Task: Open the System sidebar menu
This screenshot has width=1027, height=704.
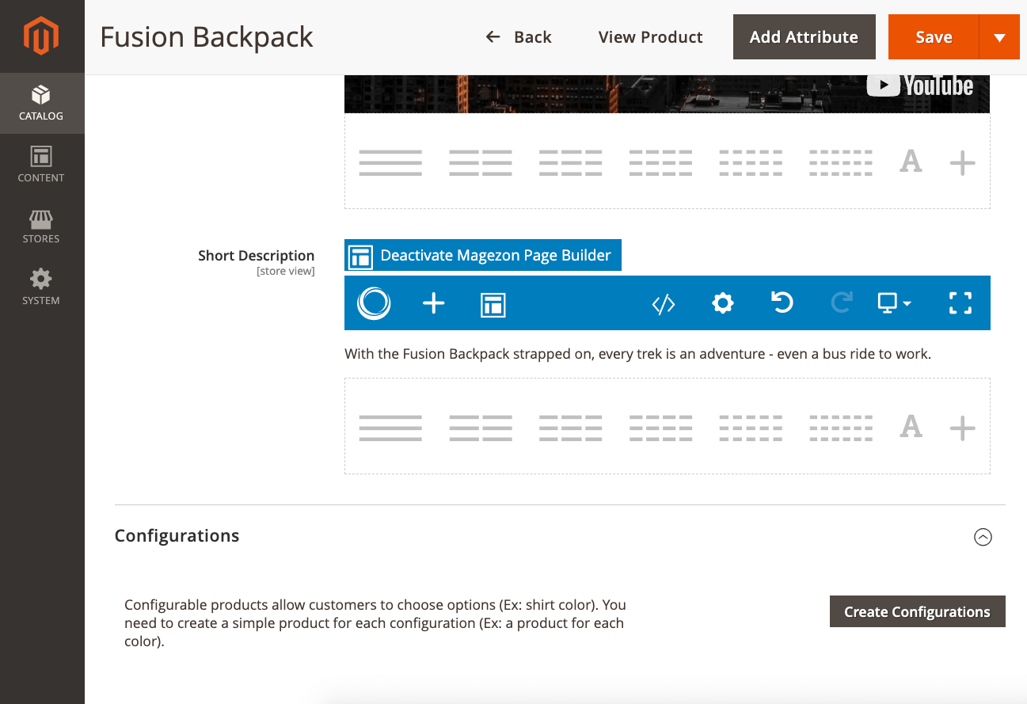Action: click(x=41, y=287)
